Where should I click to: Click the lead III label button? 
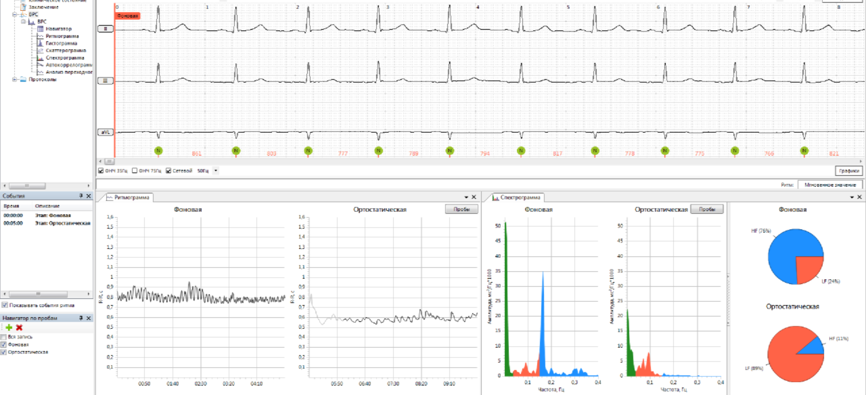coord(106,81)
